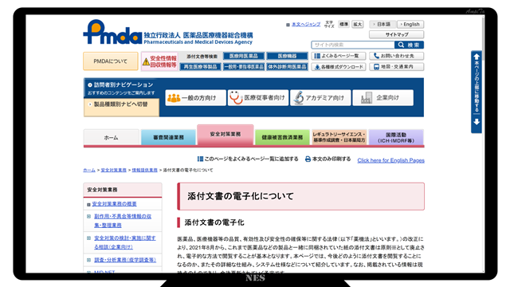Click the 安全性情報 回収情報等 warning button
The height and width of the screenshot is (287, 510).
tap(159, 61)
